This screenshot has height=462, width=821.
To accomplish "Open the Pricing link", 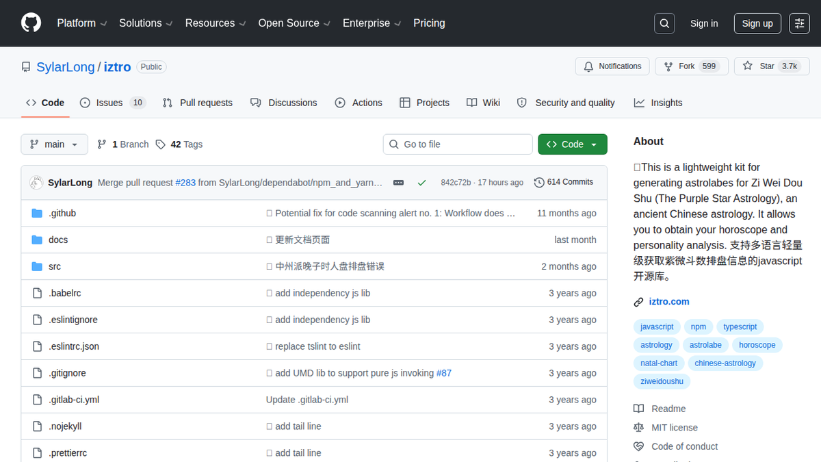I will 429,23.
